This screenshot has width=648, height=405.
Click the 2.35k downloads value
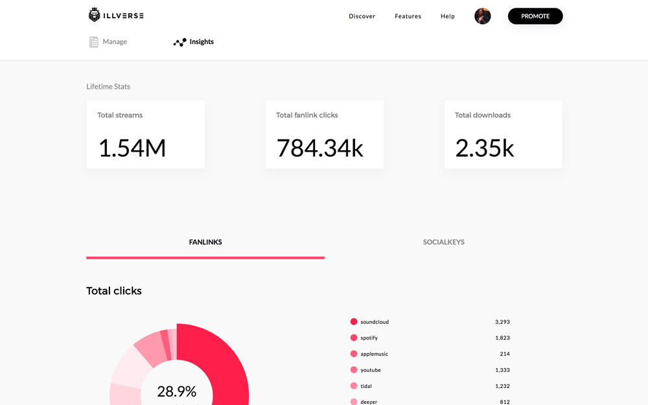484,148
